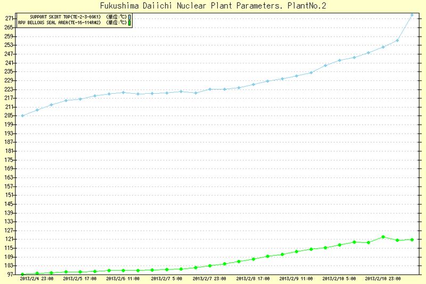Click y-axis value '205'

point(9,116)
